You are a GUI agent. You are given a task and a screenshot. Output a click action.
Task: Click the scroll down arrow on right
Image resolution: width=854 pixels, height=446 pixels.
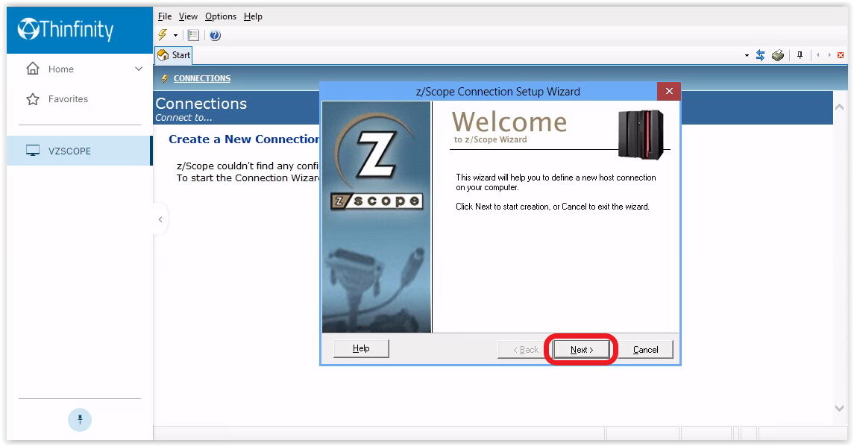(839, 409)
